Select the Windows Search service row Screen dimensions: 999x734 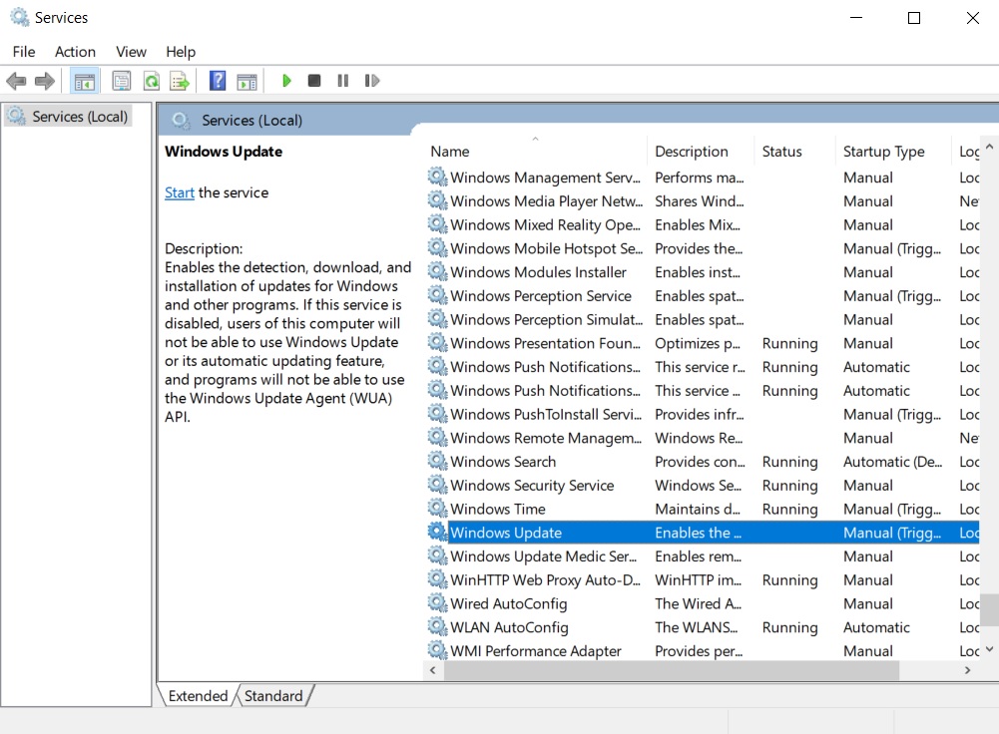click(x=503, y=462)
